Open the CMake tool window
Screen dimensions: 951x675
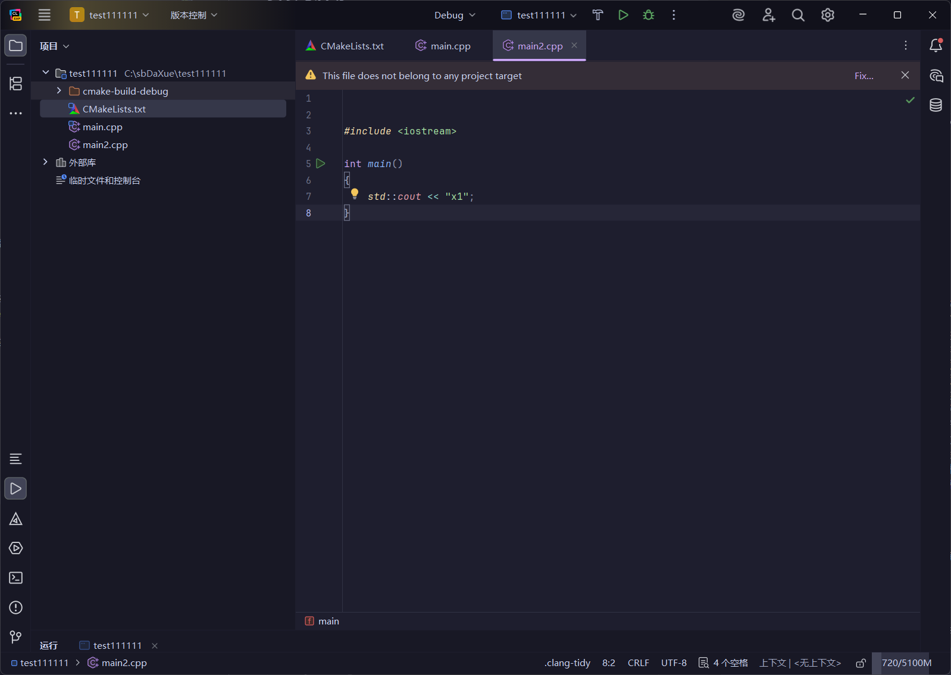[16, 519]
